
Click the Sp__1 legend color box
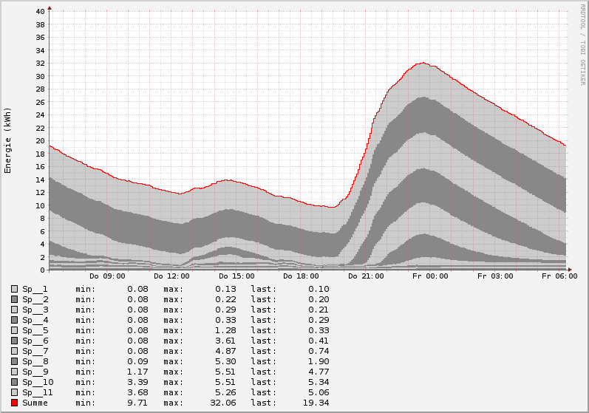coord(14,289)
